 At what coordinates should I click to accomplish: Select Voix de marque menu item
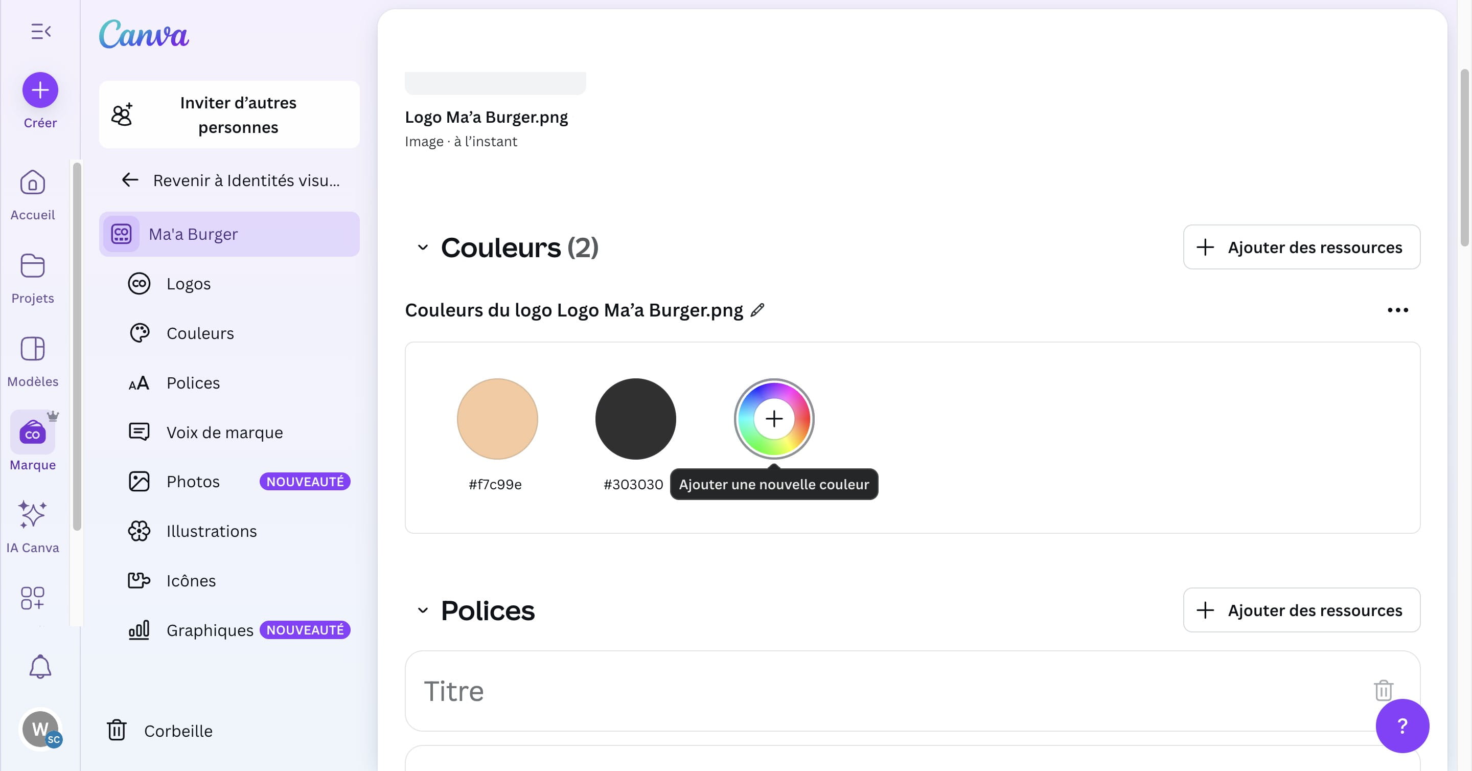[x=224, y=432]
